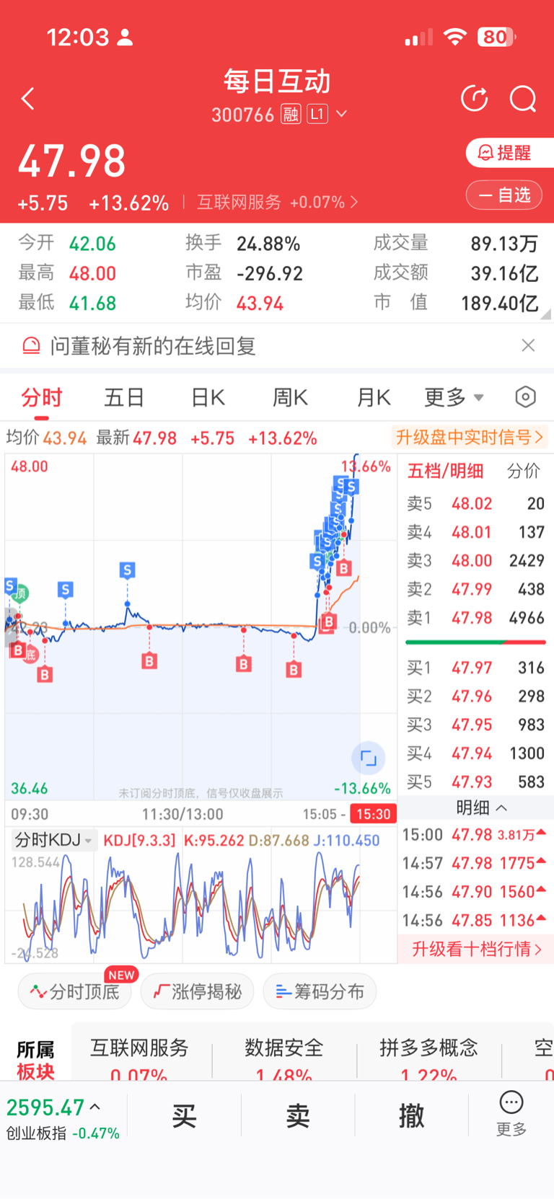
Task: Select 五档/明细 order book tab
Action: pos(445,471)
